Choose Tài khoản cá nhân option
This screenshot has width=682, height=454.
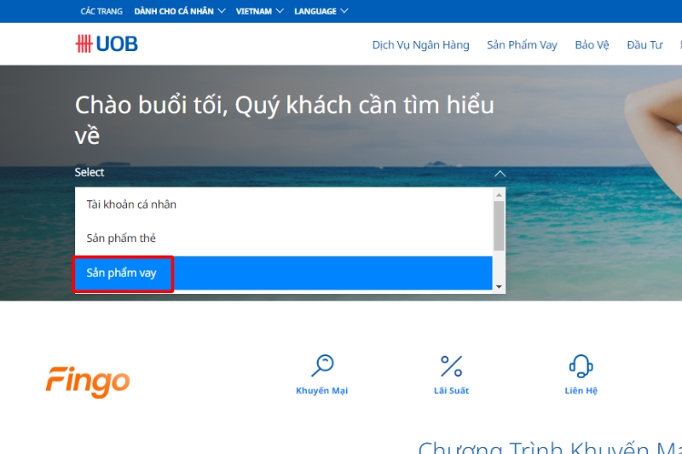coord(284,204)
